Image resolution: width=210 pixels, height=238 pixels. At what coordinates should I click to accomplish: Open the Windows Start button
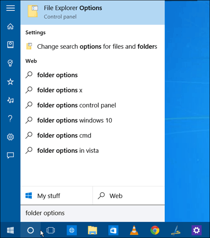10,230
